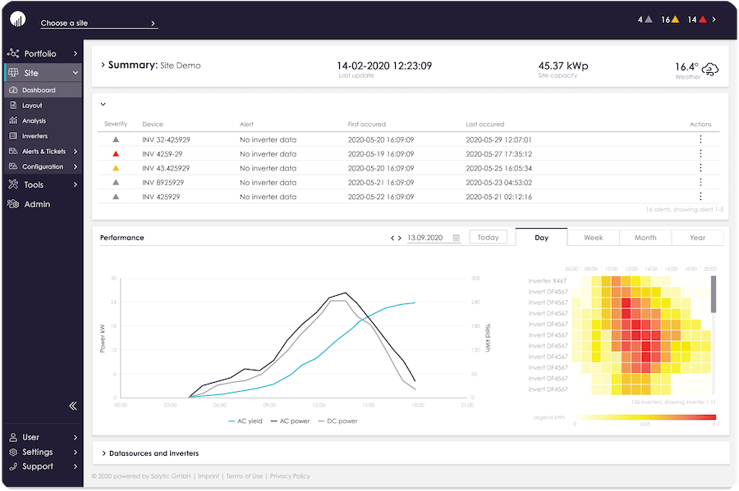Select the Day tab

coord(542,238)
